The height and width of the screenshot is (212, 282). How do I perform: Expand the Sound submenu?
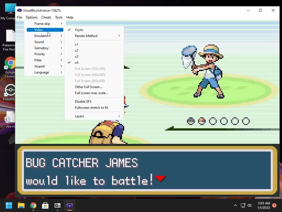[45, 42]
